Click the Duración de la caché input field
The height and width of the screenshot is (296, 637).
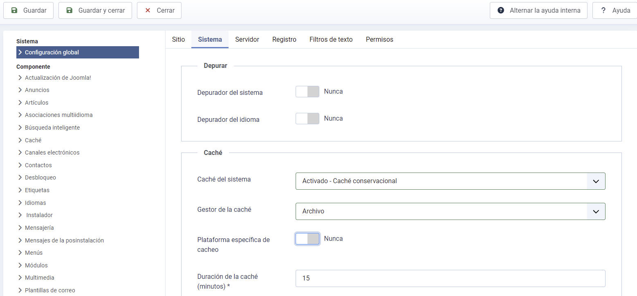pos(450,278)
